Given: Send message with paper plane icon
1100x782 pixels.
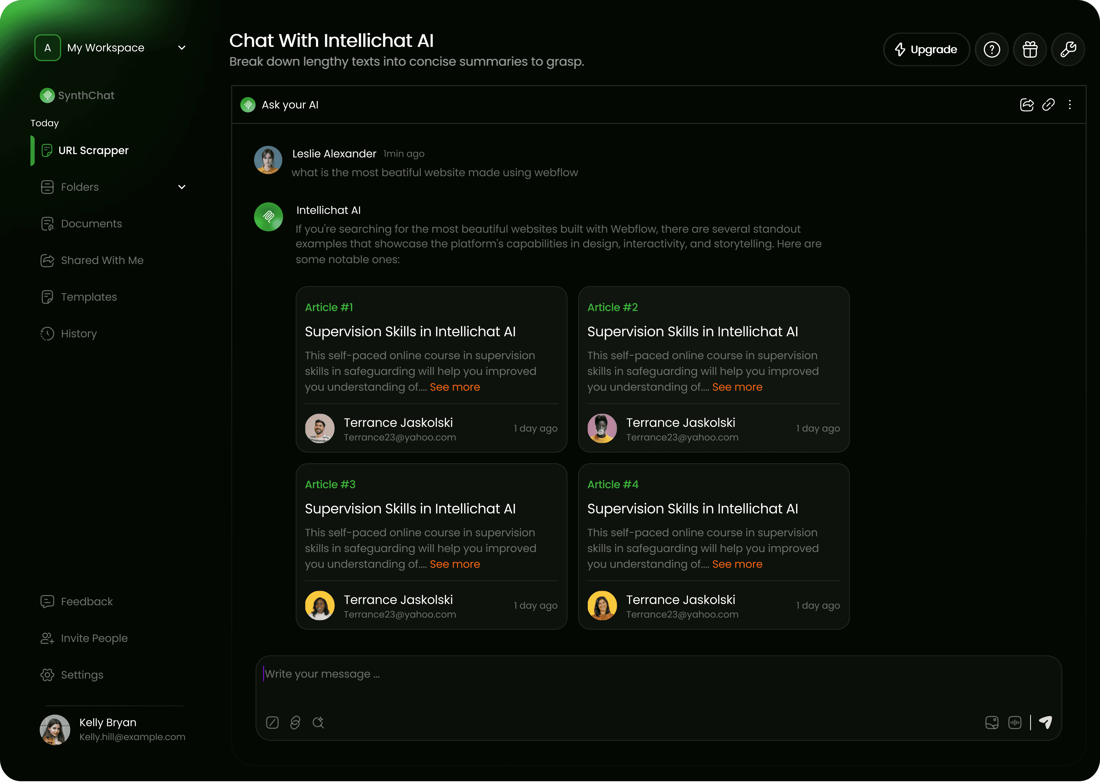Looking at the screenshot, I should pos(1045,722).
